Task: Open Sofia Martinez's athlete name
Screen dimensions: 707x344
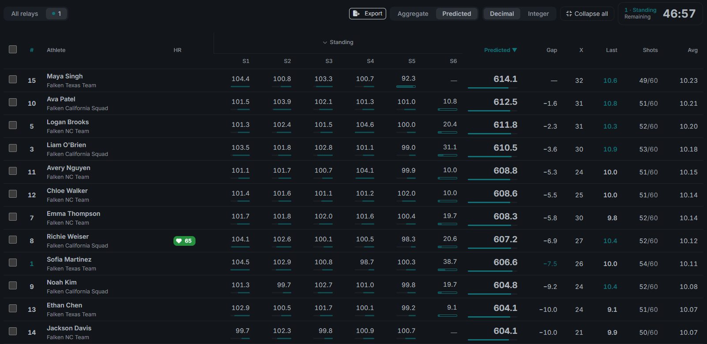Action: click(x=69, y=259)
